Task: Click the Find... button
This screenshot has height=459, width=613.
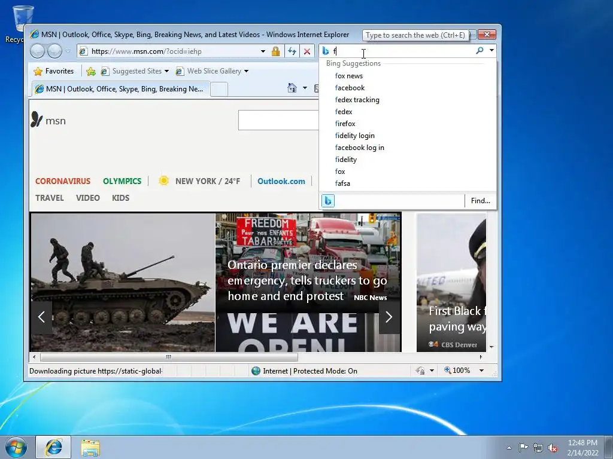Action: (x=481, y=201)
